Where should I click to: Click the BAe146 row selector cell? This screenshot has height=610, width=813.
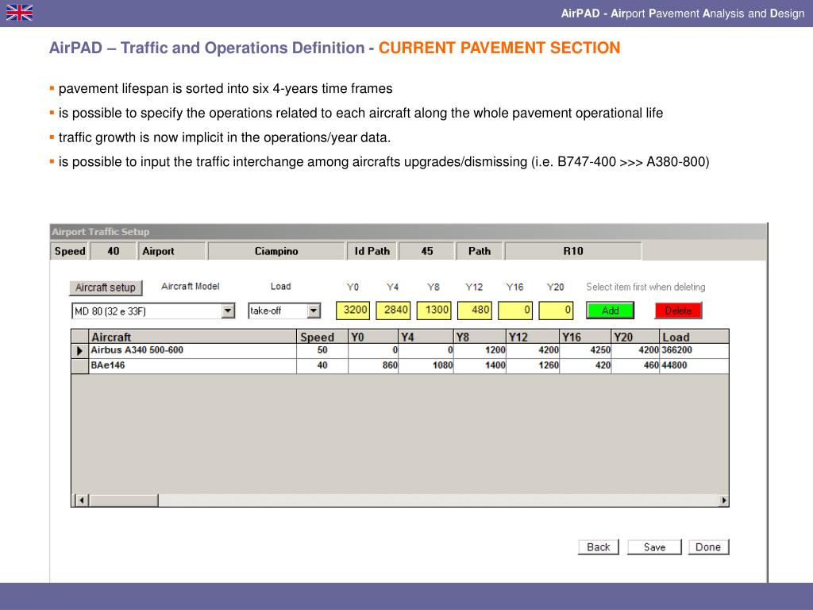coord(80,365)
